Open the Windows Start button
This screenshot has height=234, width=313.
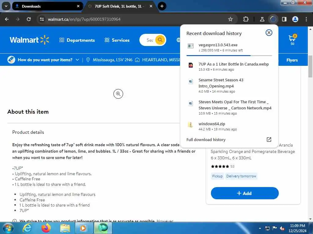click(x=8, y=228)
